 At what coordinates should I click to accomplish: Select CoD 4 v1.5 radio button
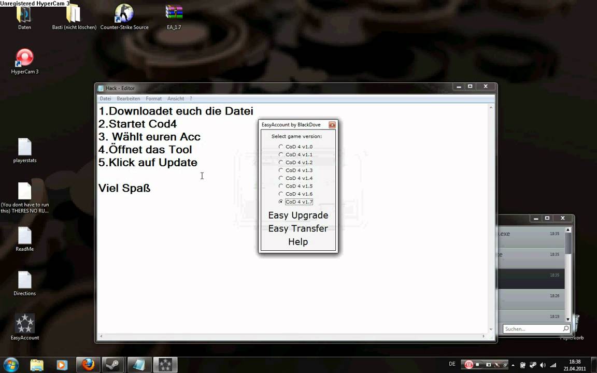pyautogui.click(x=280, y=186)
